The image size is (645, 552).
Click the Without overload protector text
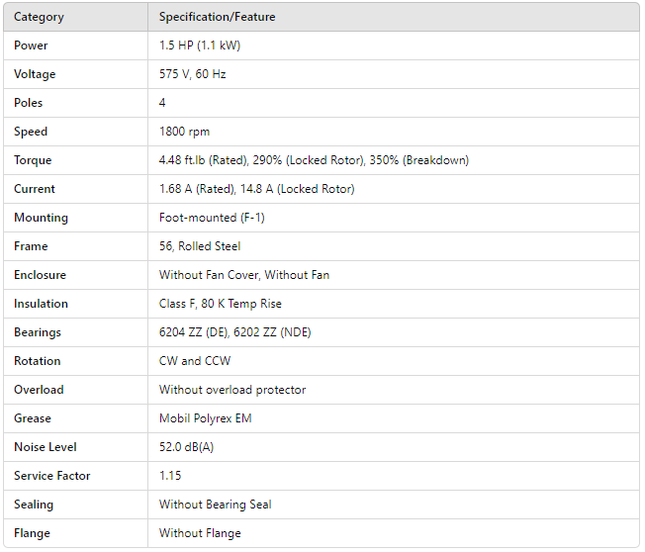coord(232,390)
